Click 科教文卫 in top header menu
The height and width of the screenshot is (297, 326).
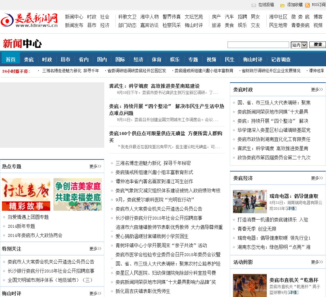(x=127, y=17)
